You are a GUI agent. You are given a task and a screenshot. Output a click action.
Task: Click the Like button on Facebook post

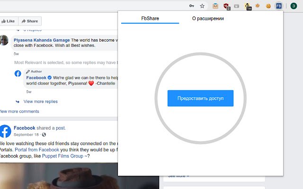(x=9, y=21)
